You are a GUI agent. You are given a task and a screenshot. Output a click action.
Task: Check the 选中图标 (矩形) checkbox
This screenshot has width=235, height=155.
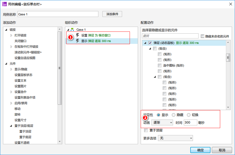(x=160, y=66)
